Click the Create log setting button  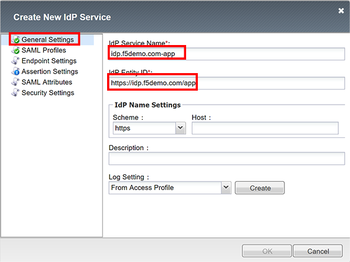[260, 188]
